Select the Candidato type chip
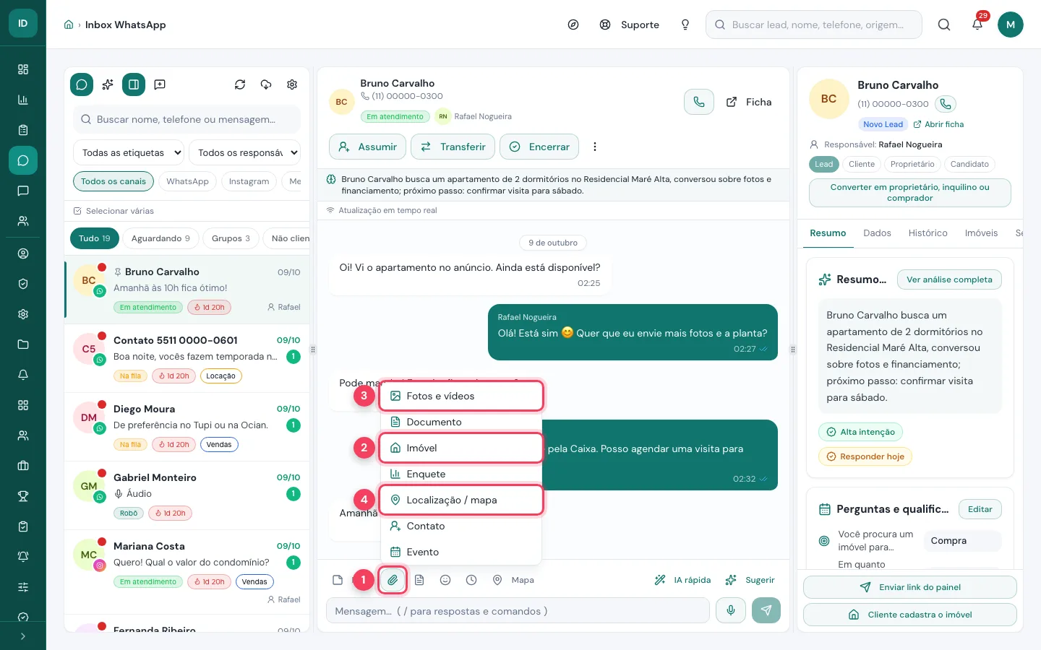1041x650 pixels. point(969,164)
